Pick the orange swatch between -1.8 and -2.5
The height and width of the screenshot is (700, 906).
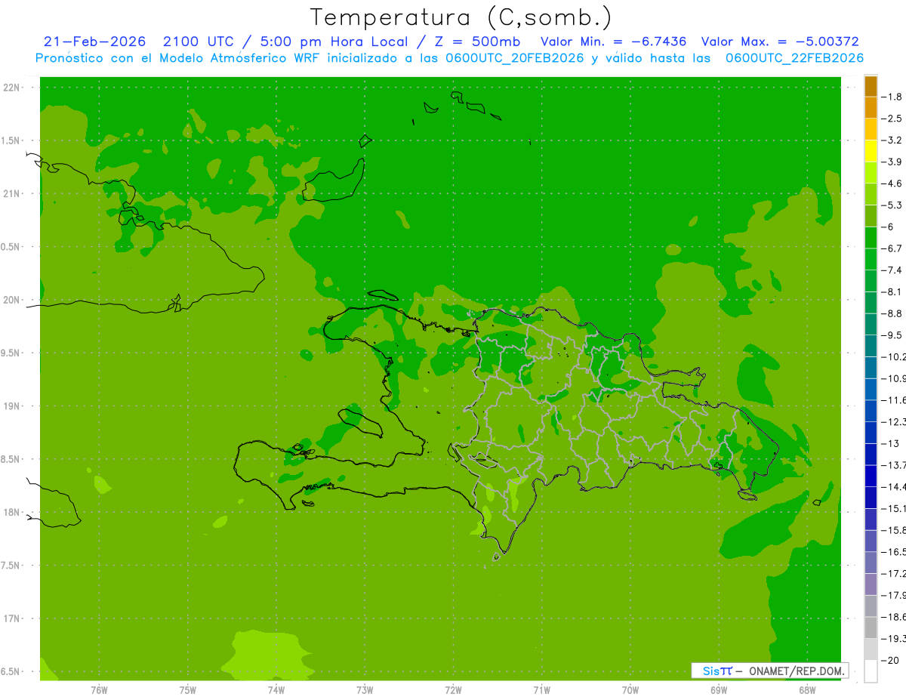pos(871,107)
